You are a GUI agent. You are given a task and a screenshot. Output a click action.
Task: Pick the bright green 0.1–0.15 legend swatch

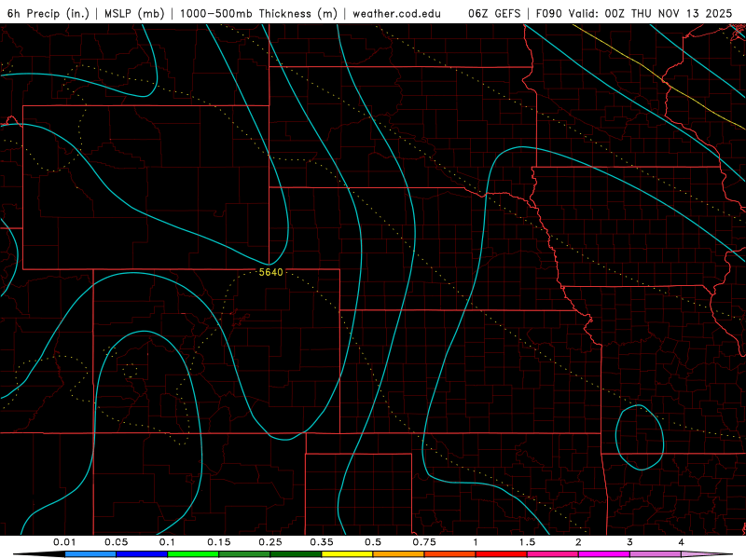tap(193, 554)
